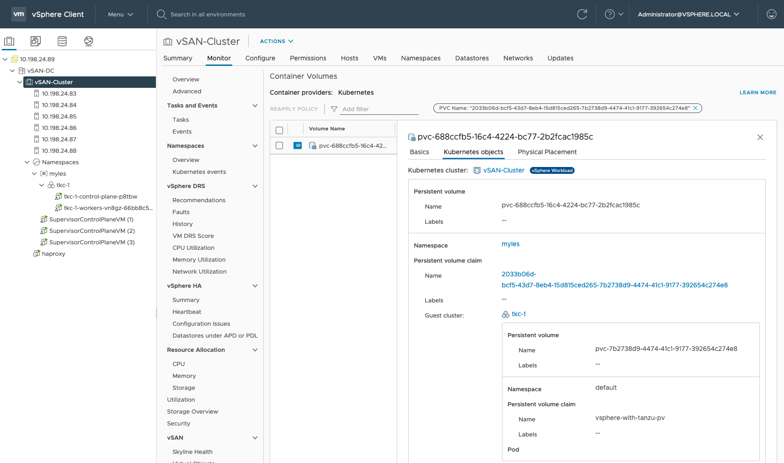Collapse the vSAN-Cluster tree node
Image resolution: width=784 pixels, height=463 pixels.
(20, 82)
